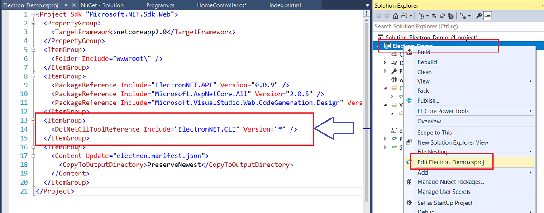
Task: Open the dropdown beside the hierarchy icon
Action: click(x=469, y=16)
